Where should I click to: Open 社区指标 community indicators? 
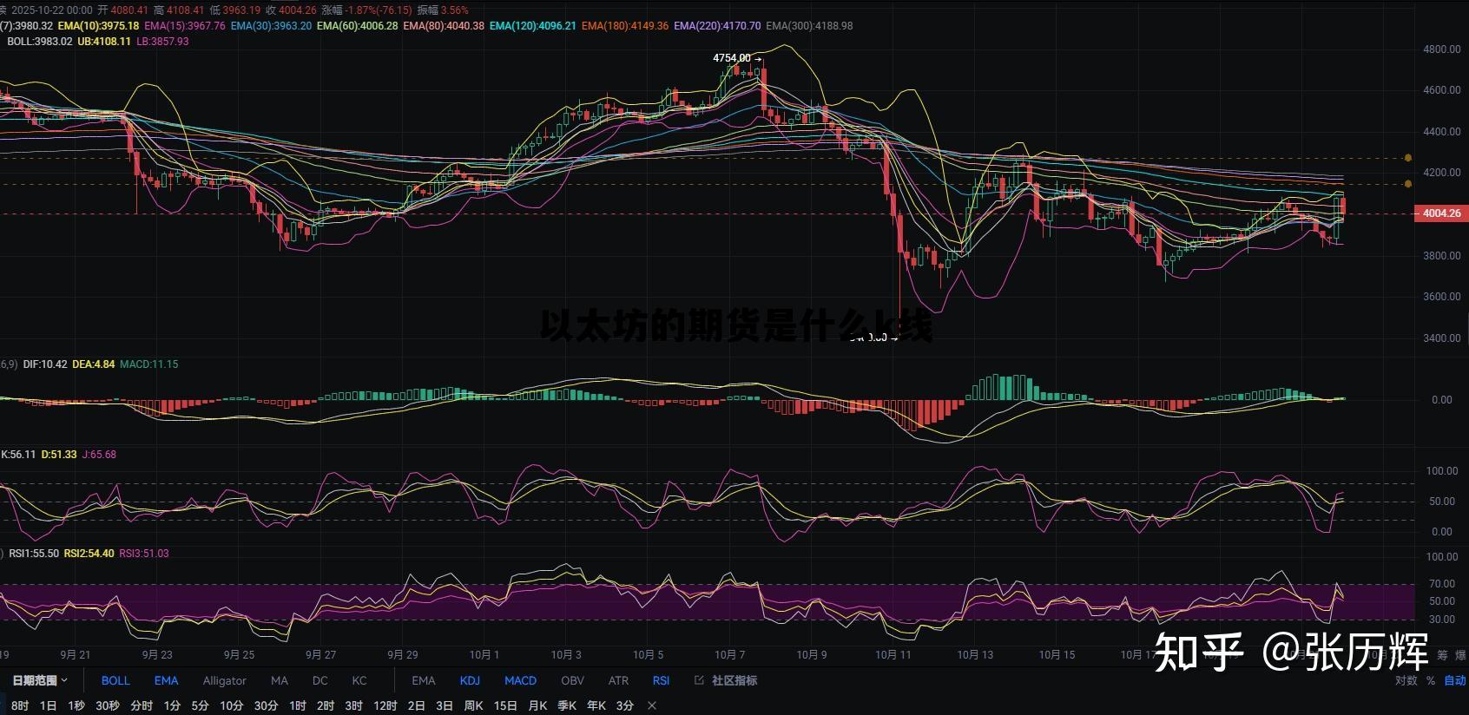coord(734,681)
